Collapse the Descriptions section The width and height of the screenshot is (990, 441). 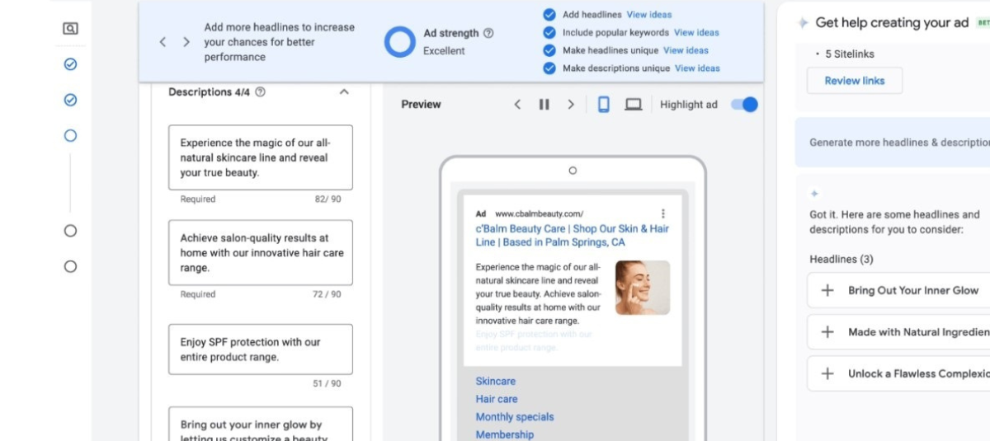pos(344,92)
